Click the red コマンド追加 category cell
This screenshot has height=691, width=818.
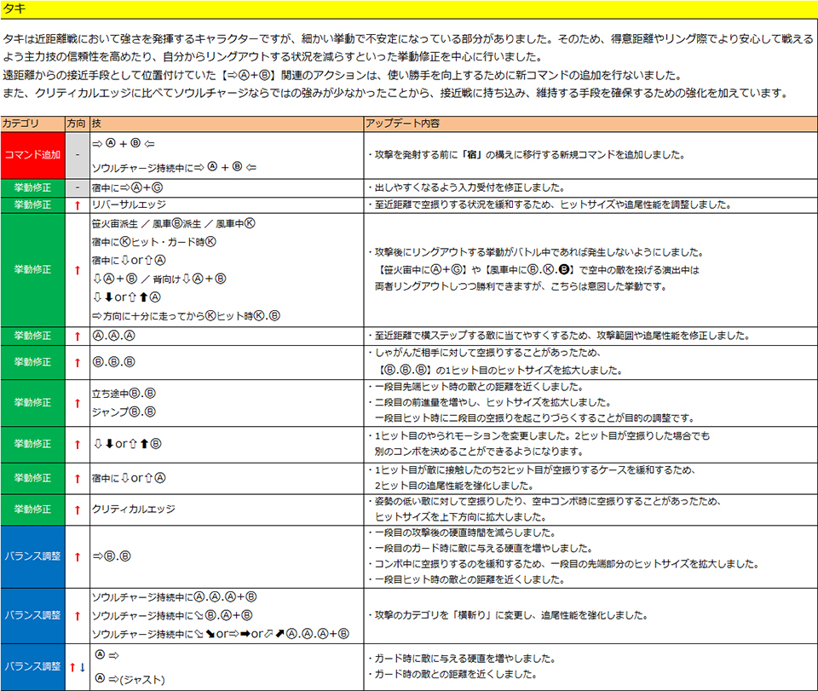(32, 155)
